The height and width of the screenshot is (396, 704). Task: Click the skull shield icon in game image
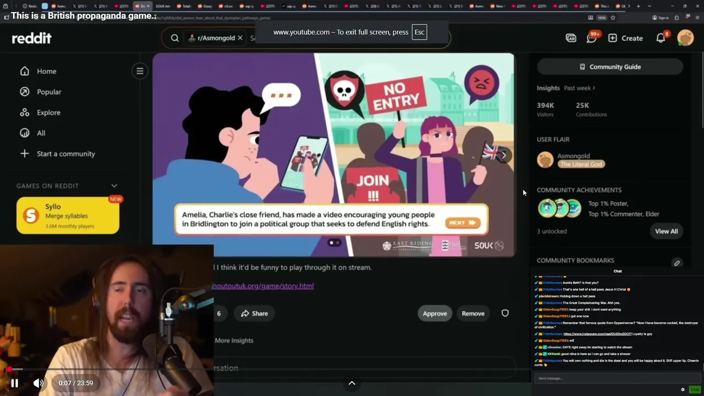pyautogui.click(x=344, y=92)
